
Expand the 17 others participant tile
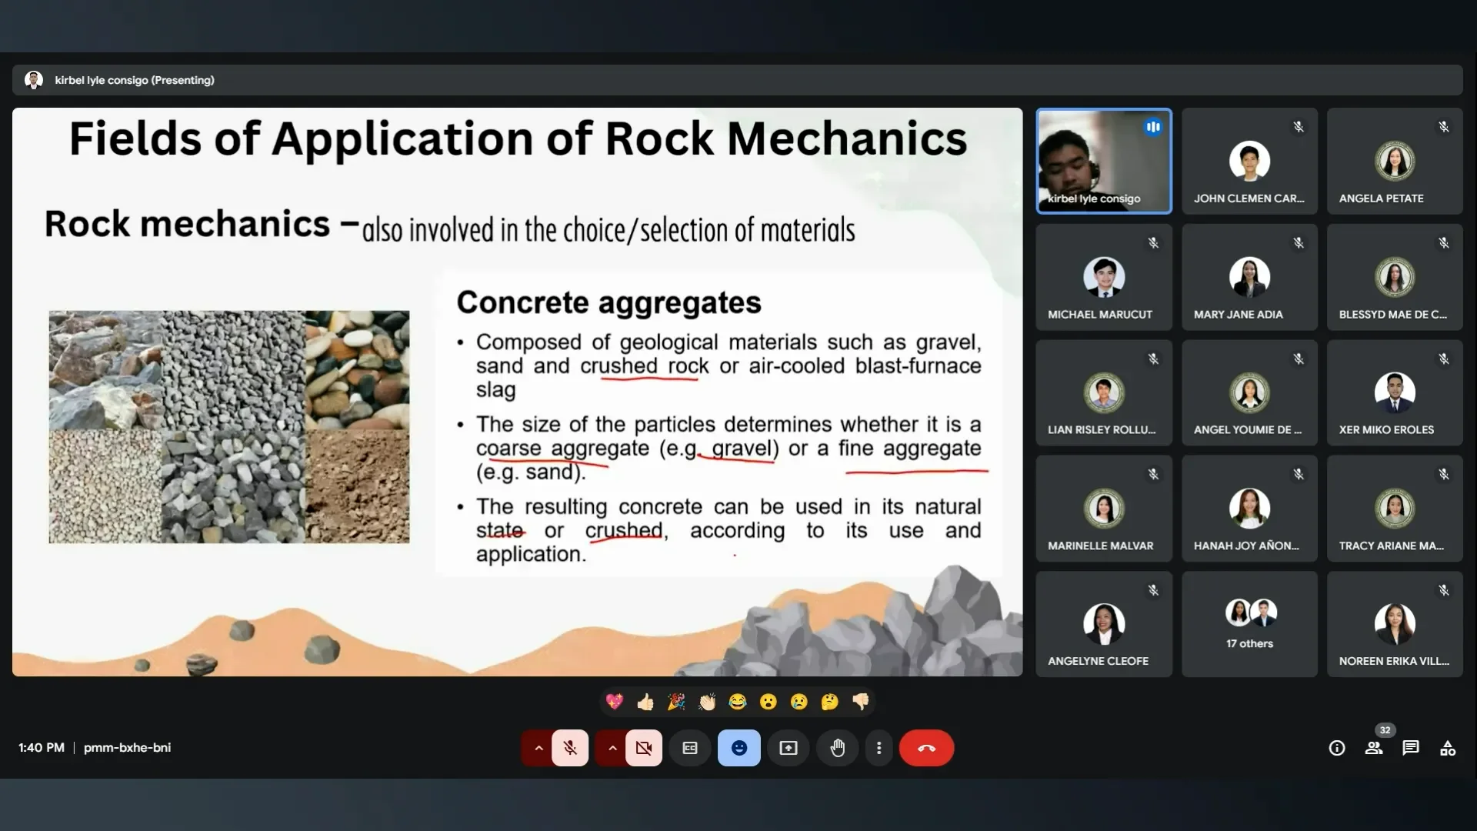(x=1249, y=623)
